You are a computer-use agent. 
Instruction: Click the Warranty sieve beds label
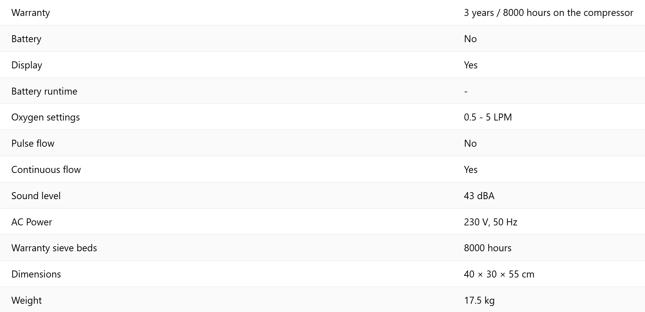tap(54, 248)
